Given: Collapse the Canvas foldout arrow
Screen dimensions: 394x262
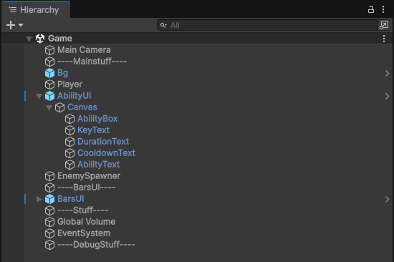Looking at the screenshot, I should (x=49, y=108).
